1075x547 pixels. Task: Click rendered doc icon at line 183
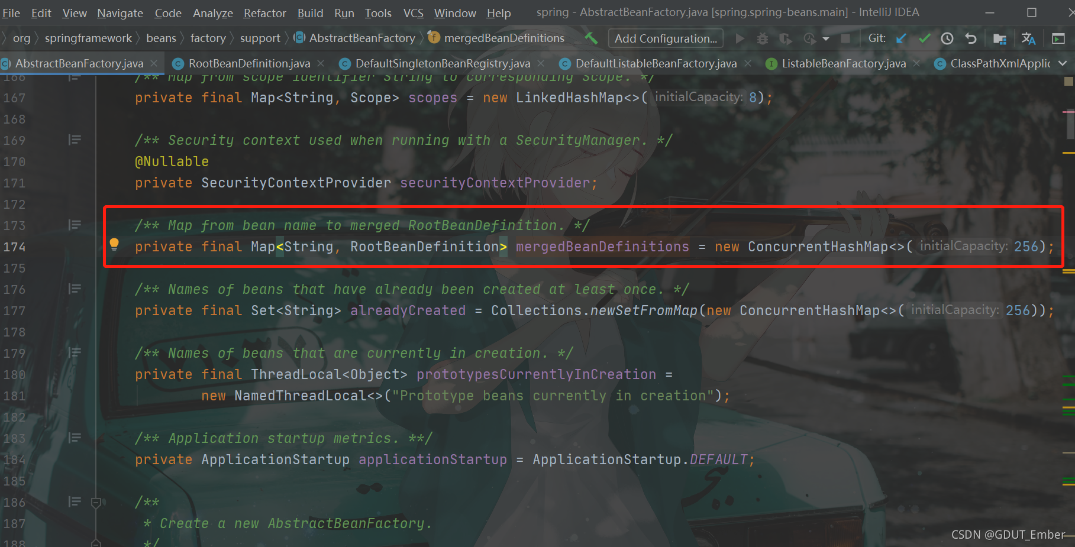click(x=75, y=438)
